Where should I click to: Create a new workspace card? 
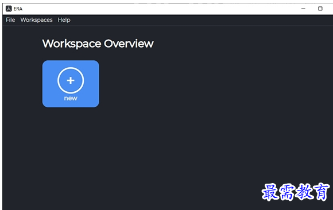[x=71, y=84]
